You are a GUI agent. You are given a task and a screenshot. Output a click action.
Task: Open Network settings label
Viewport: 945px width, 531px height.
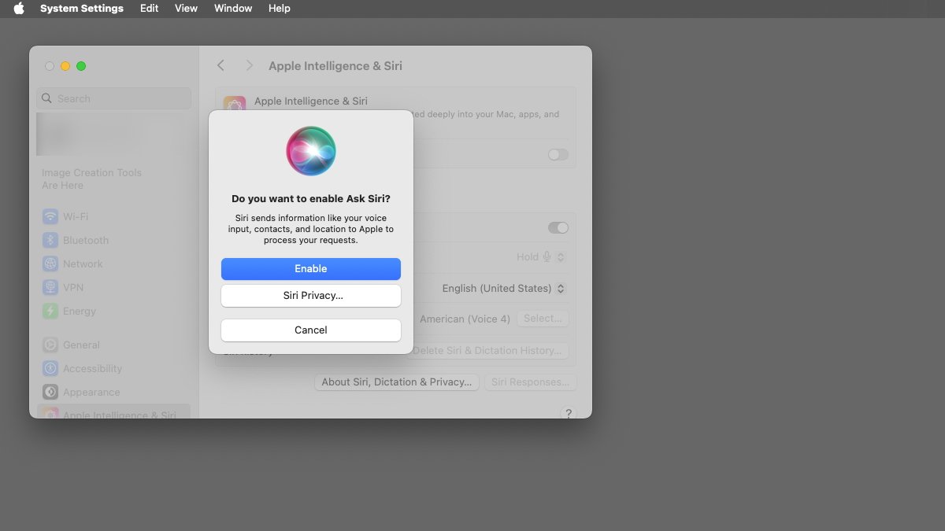pos(83,264)
